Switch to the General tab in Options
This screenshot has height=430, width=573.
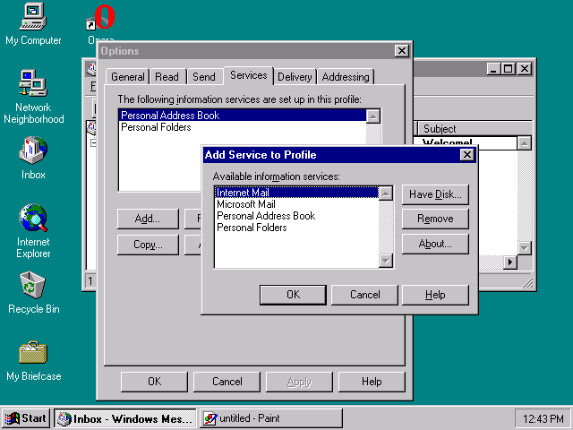pos(127,77)
